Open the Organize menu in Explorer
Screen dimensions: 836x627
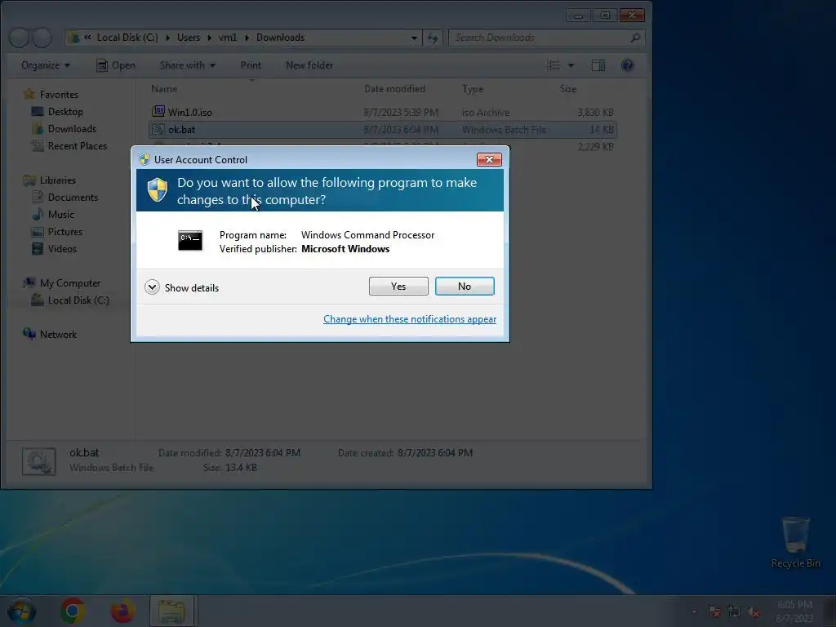tap(46, 65)
